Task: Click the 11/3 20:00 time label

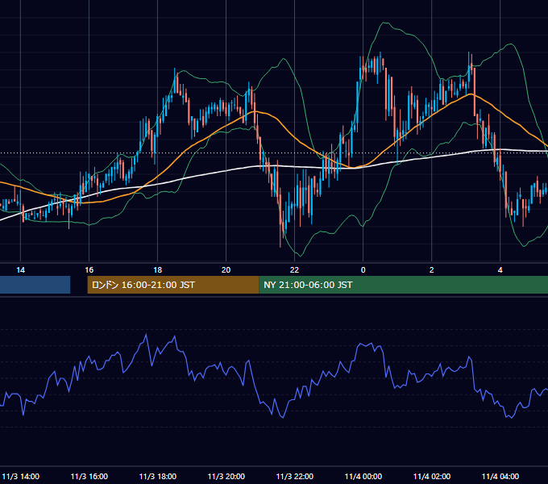Action: (x=226, y=476)
